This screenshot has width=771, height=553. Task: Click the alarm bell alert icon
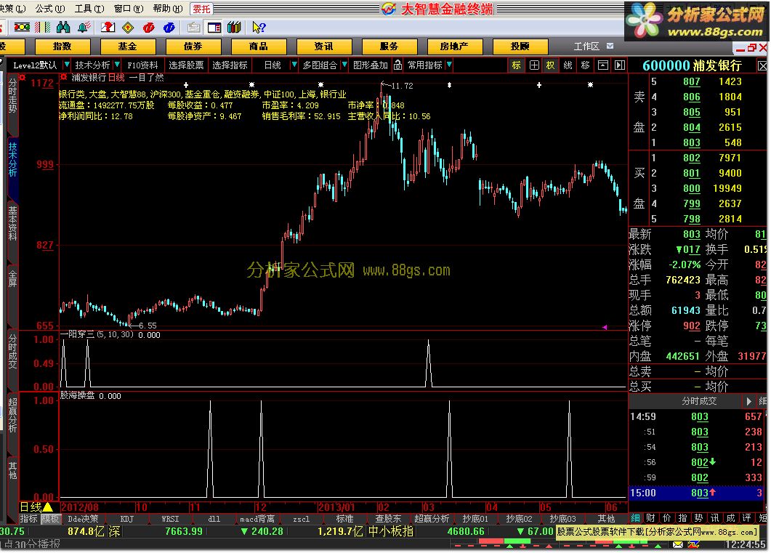pyautogui.click(x=84, y=28)
